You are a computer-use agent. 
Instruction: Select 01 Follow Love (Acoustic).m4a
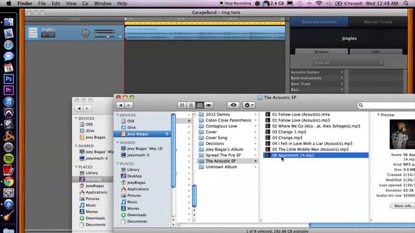click(x=301, y=115)
